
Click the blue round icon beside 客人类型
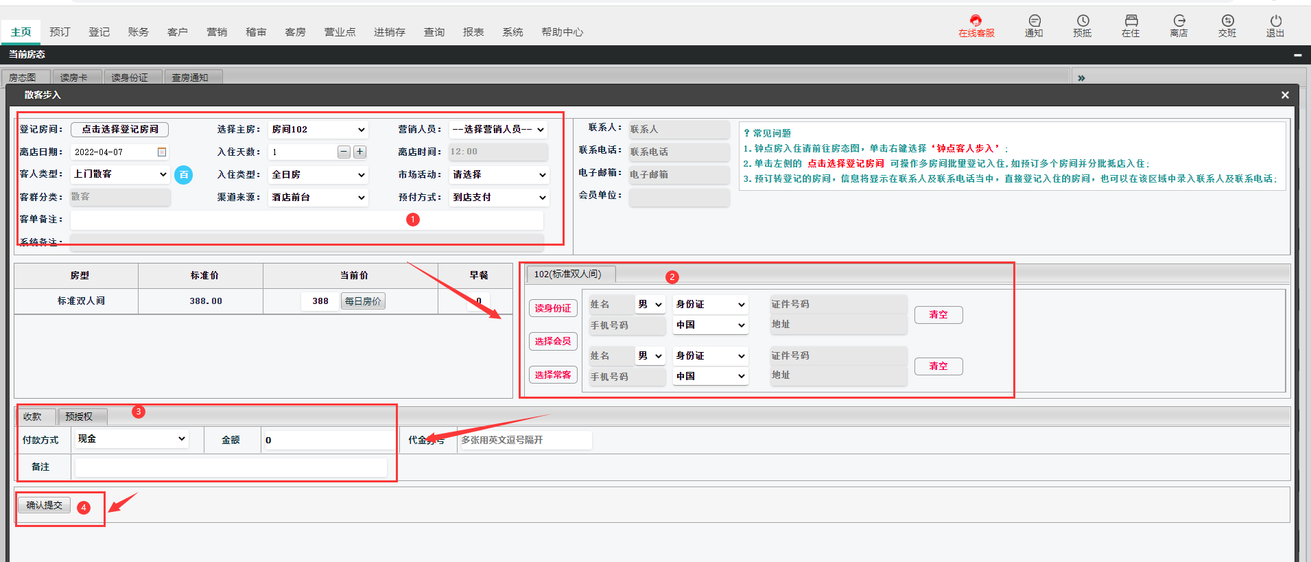183,175
